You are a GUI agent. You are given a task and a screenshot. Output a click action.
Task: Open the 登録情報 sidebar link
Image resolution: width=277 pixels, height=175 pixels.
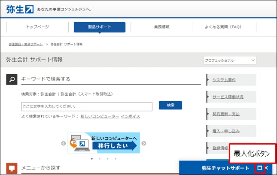tap(220, 148)
